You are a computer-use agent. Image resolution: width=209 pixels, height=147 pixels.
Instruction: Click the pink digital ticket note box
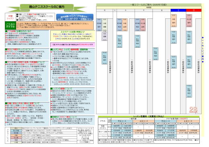[72, 44]
